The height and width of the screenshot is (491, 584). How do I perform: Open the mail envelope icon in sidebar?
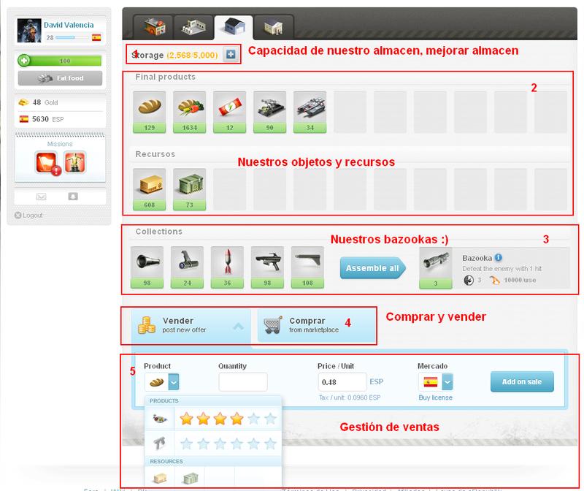tap(41, 197)
